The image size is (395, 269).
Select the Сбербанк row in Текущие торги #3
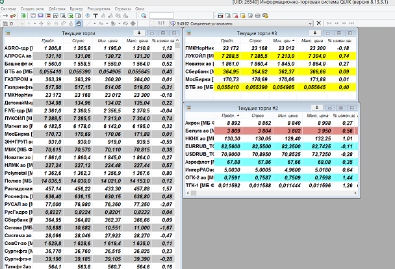point(270,71)
